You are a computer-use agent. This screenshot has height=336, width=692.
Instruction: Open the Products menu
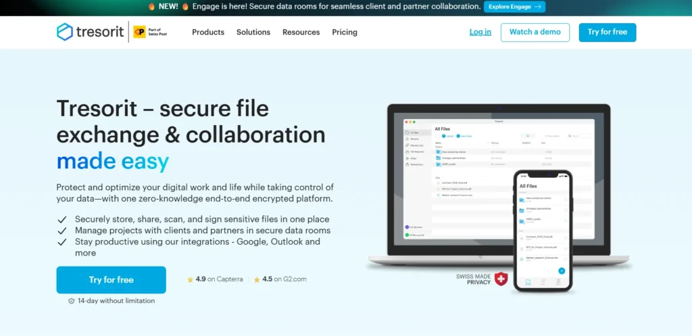[208, 32]
